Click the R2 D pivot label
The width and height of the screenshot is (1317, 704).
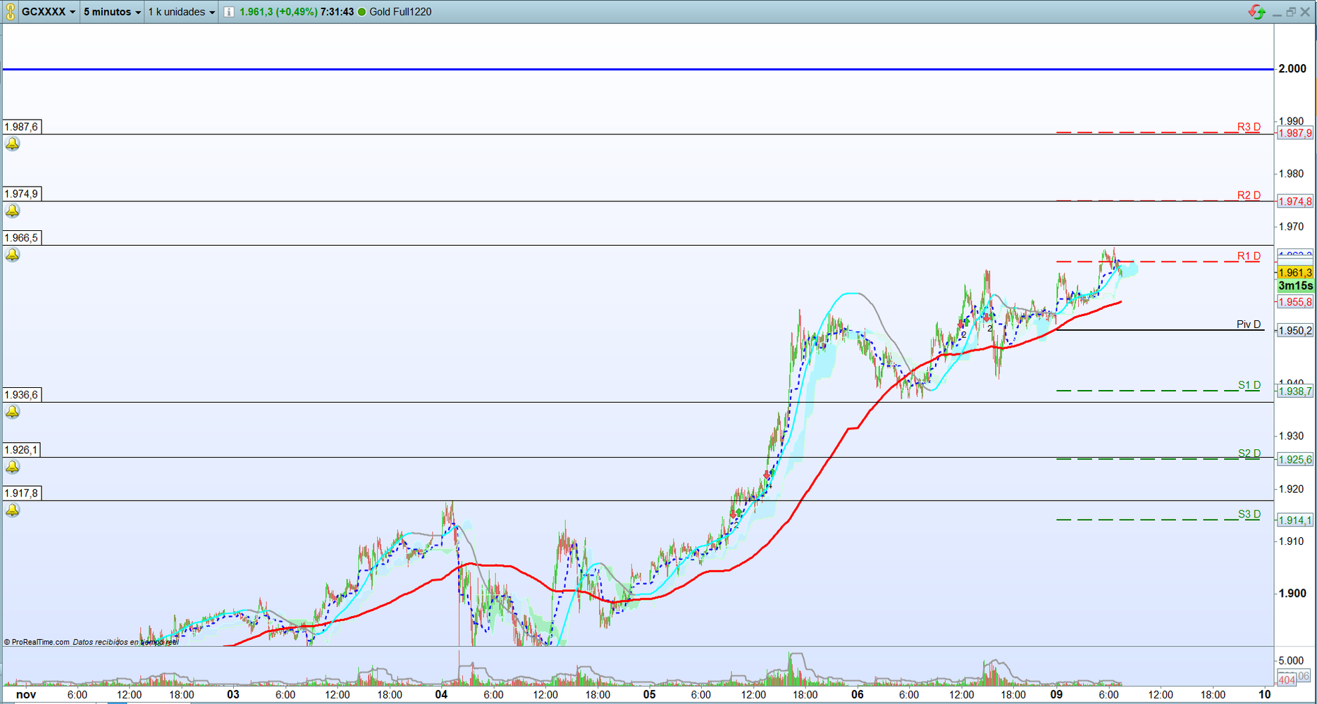pos(1249,195)
